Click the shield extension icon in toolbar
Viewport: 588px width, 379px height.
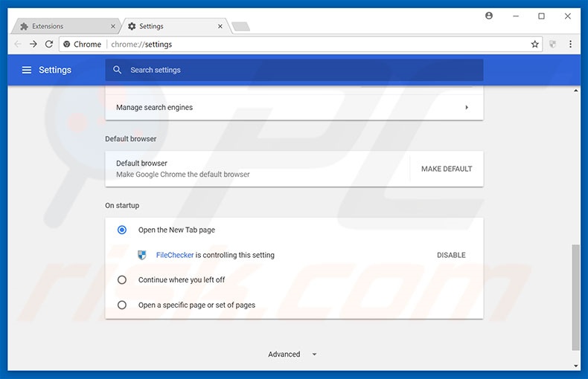click(552, 44)
